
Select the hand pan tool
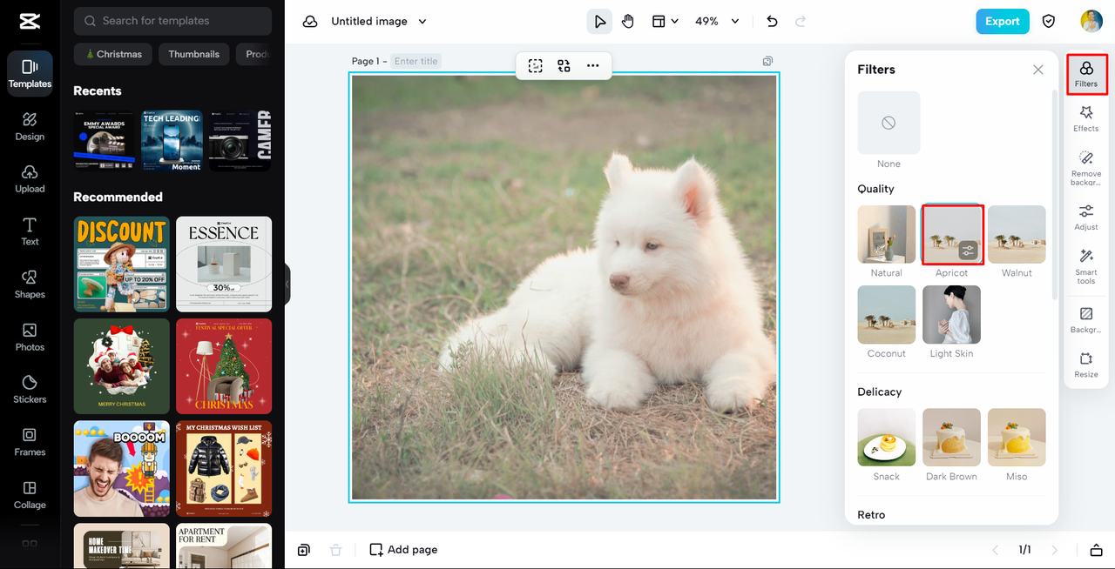(x=628, y=22)
